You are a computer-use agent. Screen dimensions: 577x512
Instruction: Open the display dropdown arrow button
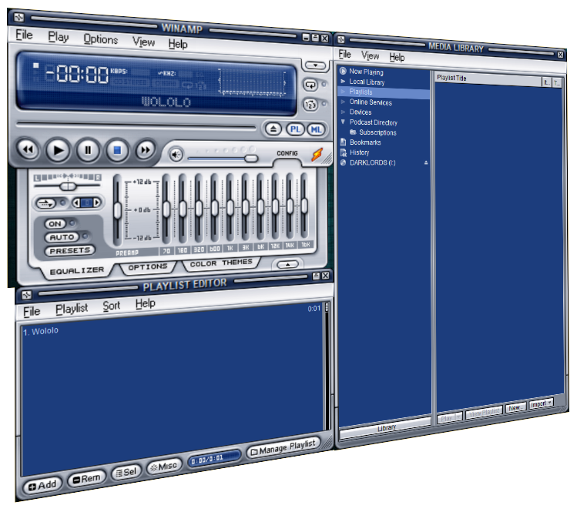[x=315, y=65]
